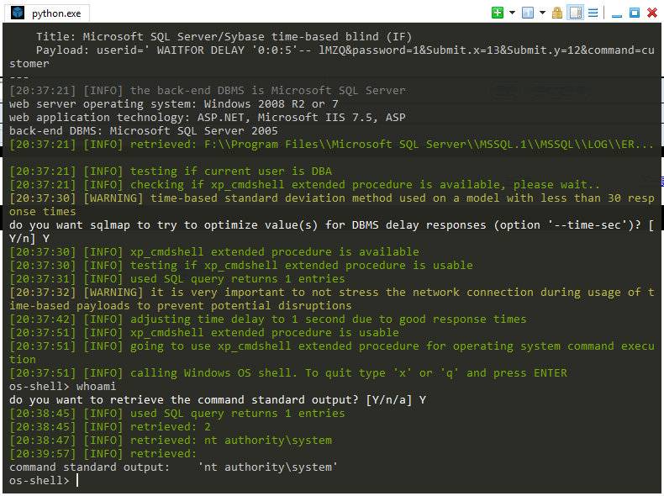The height and width of the screenshot is (496, 664).
Task: Click 'xp_cmdshell extended procedure is usable' line at 20:37:51
Action: [204, 333]
